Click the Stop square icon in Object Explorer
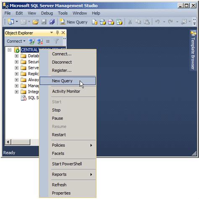 tap(48, 42)
